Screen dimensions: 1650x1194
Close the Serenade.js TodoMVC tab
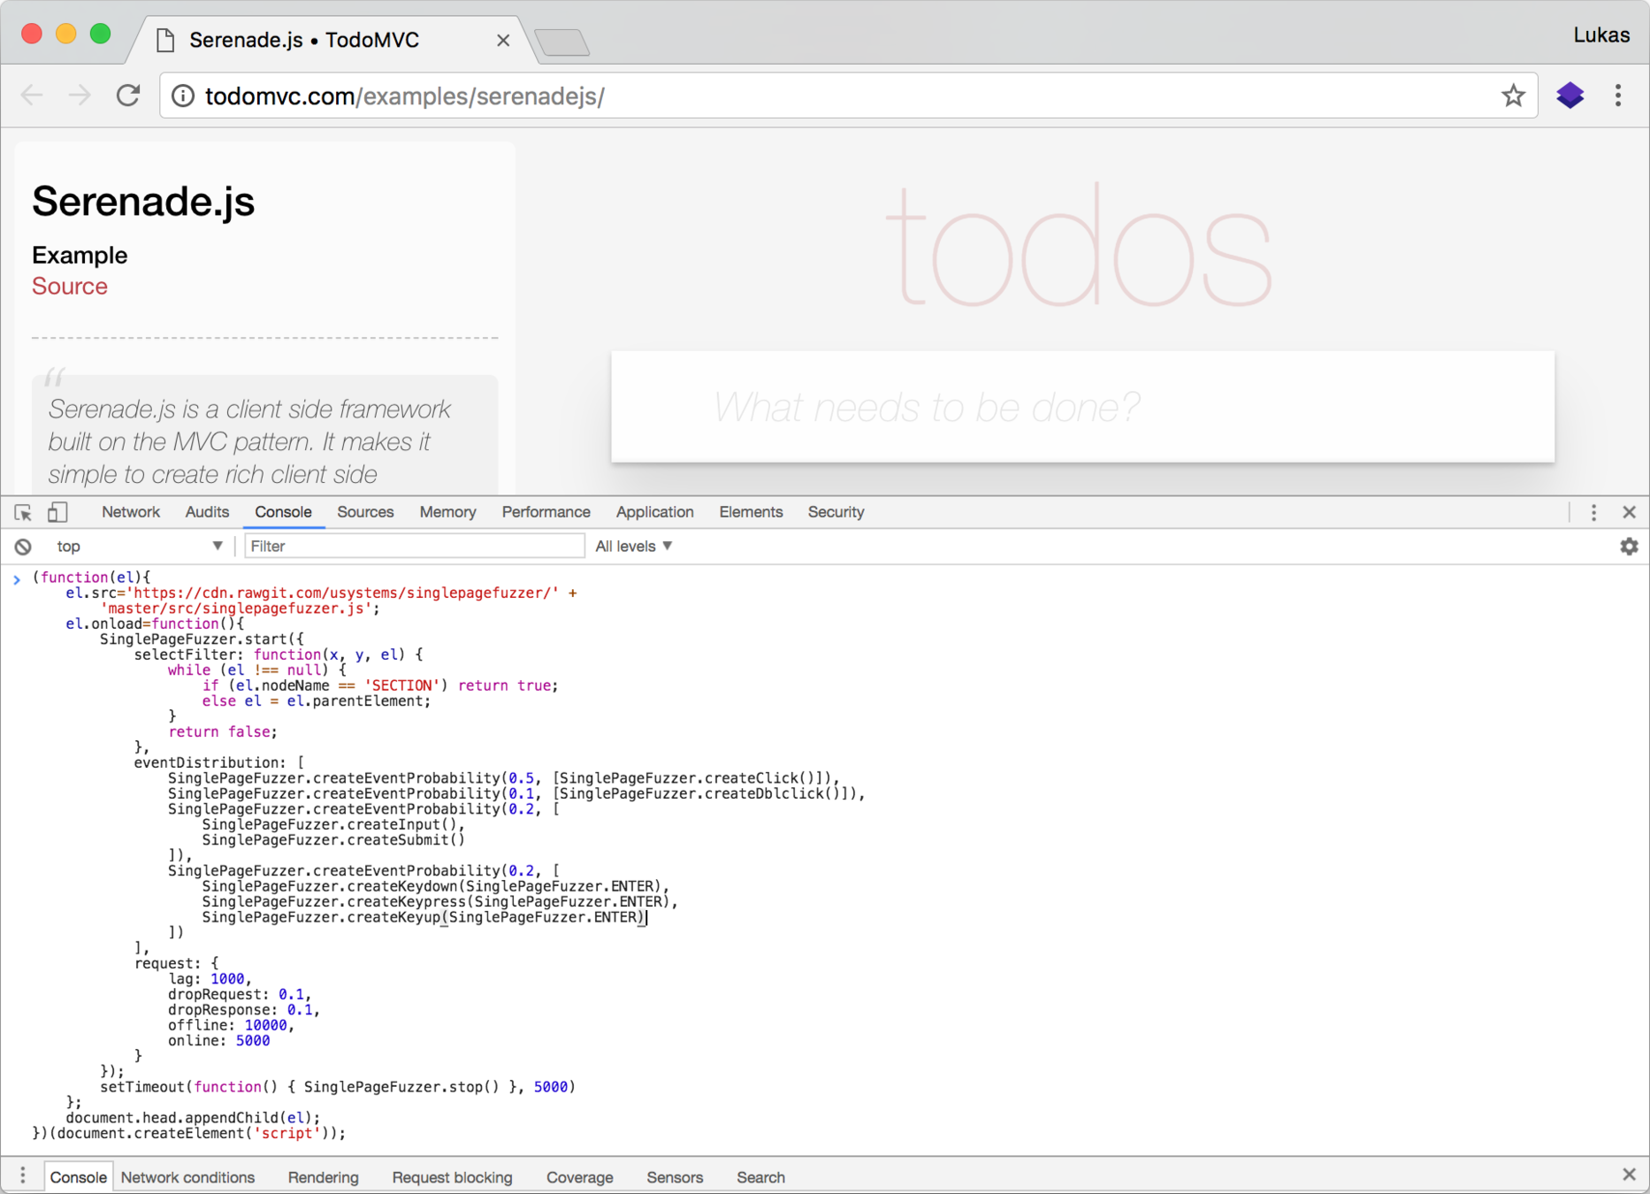click(x=503, y=40)
